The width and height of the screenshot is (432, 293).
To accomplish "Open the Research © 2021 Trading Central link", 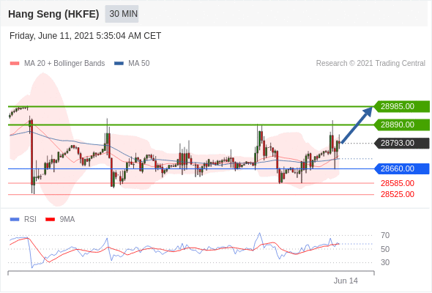I will pos(370,64).
